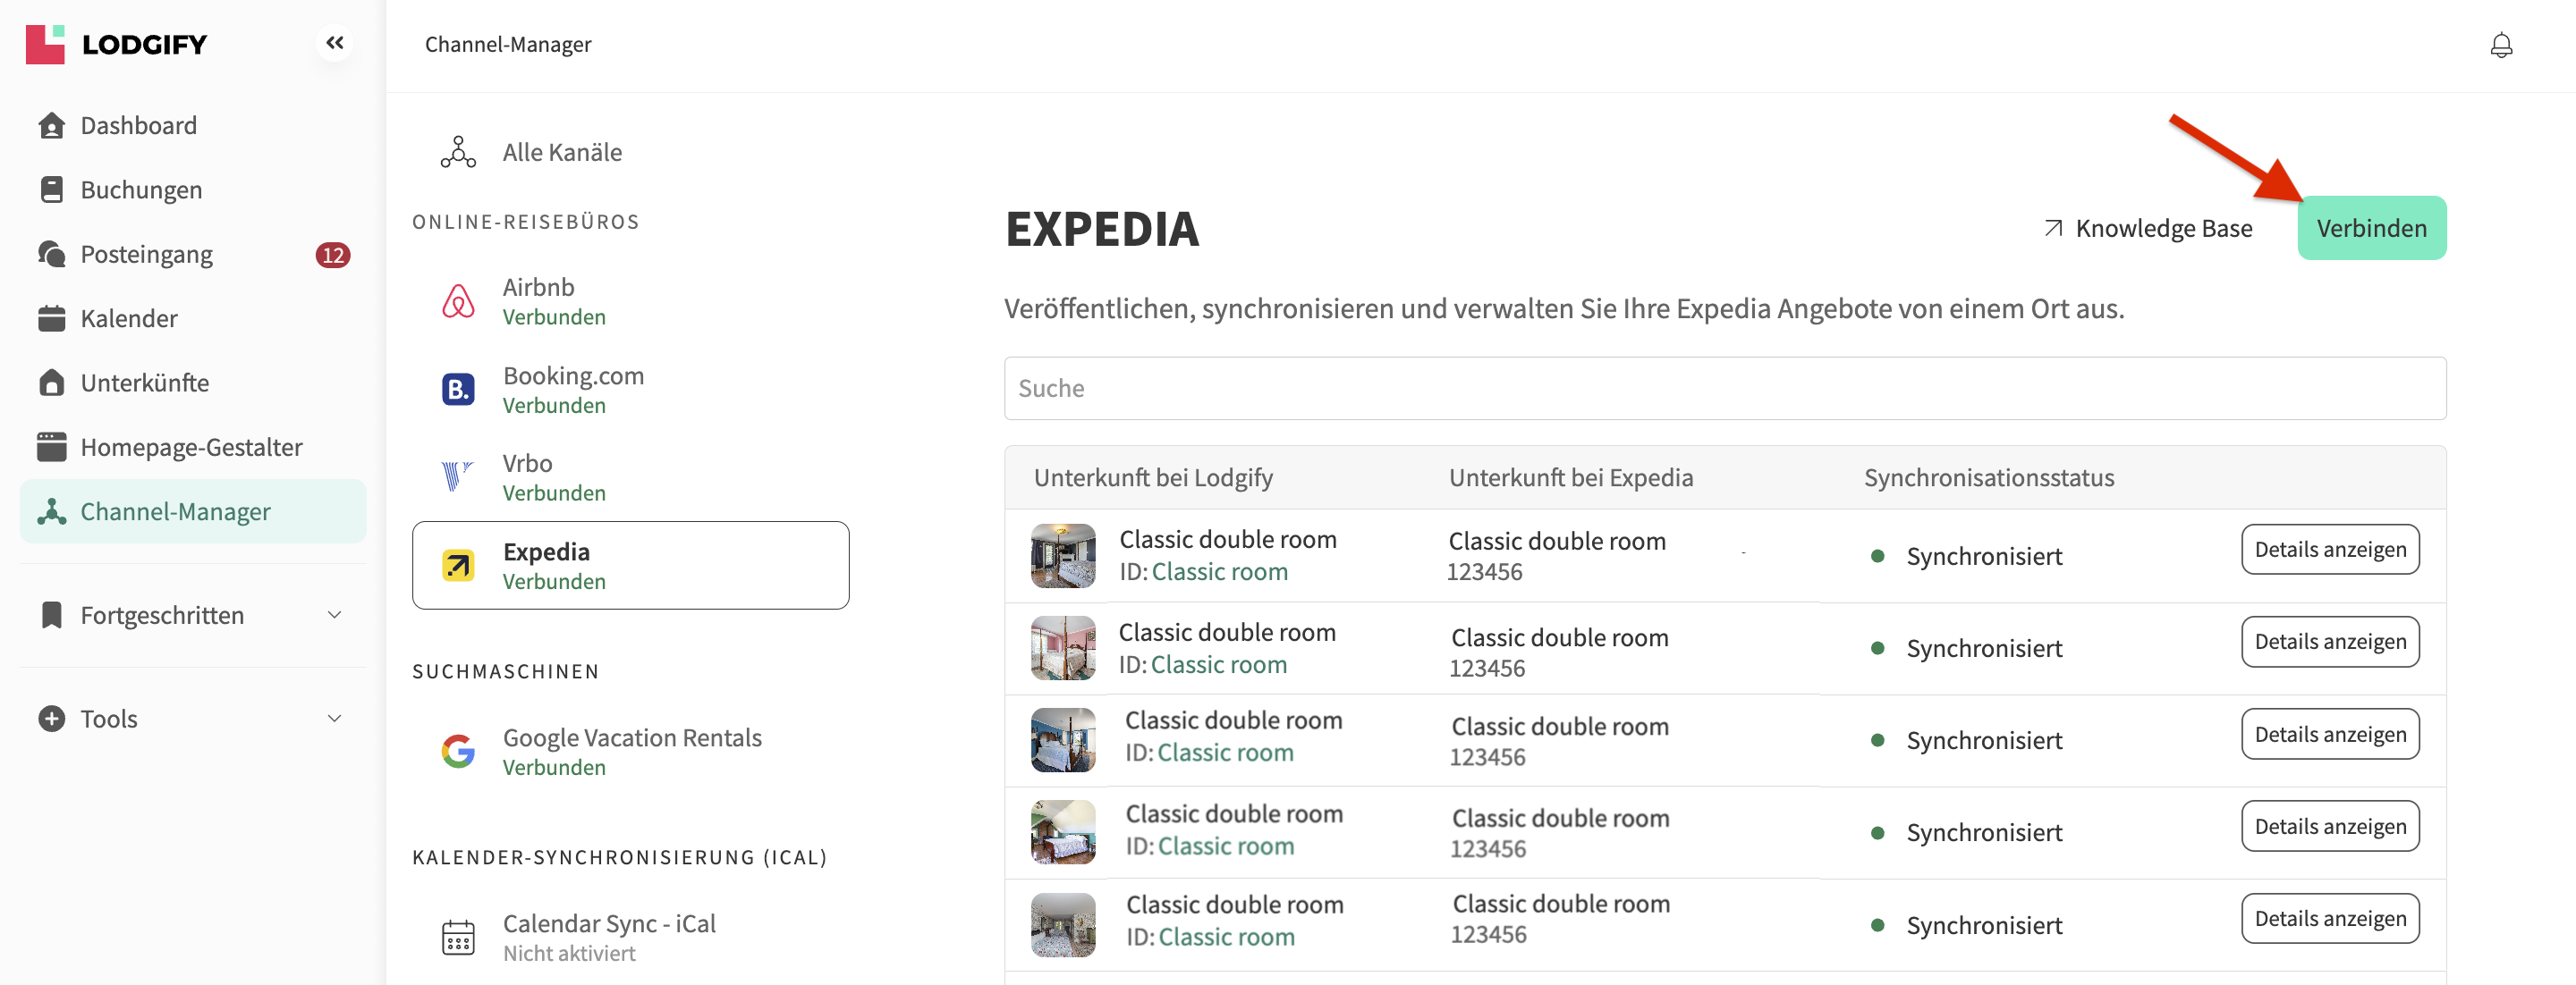Click inside the Suche search field

[1724, 389]
